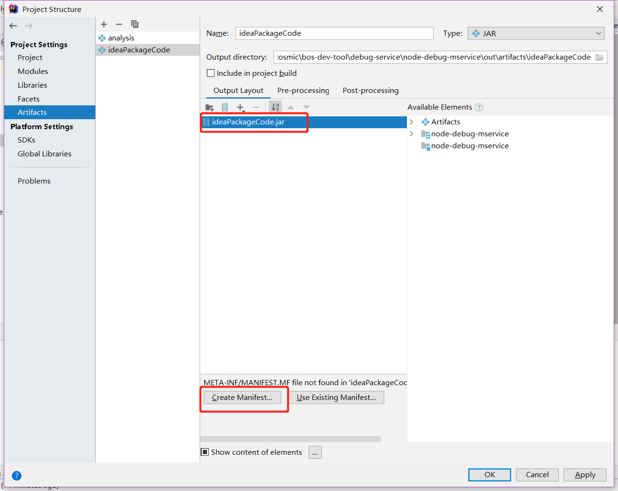Open Problems page
The width and height of the screenshot is (618, 491).
click(34, 181)
